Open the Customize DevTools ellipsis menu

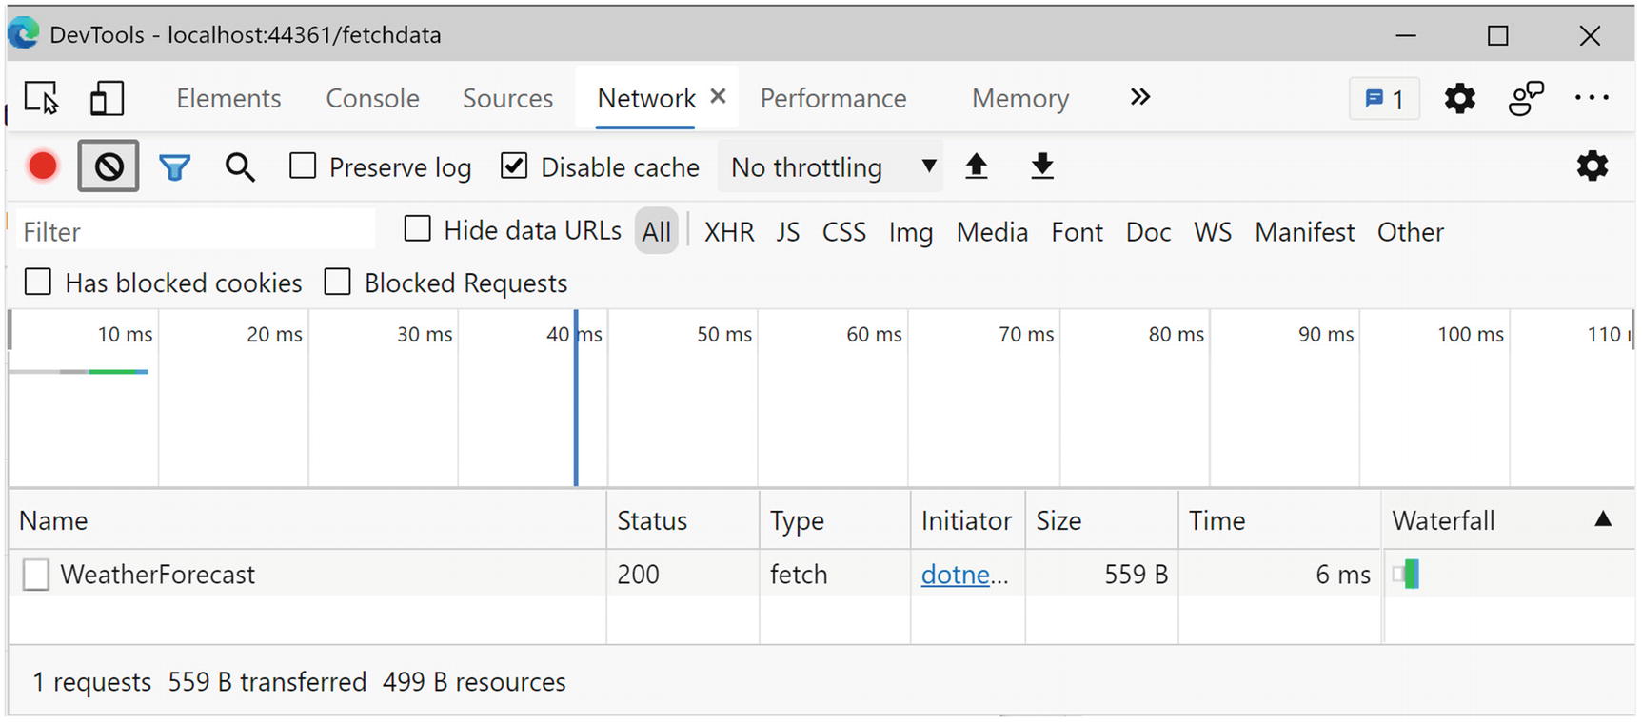tap(1591, 98)
